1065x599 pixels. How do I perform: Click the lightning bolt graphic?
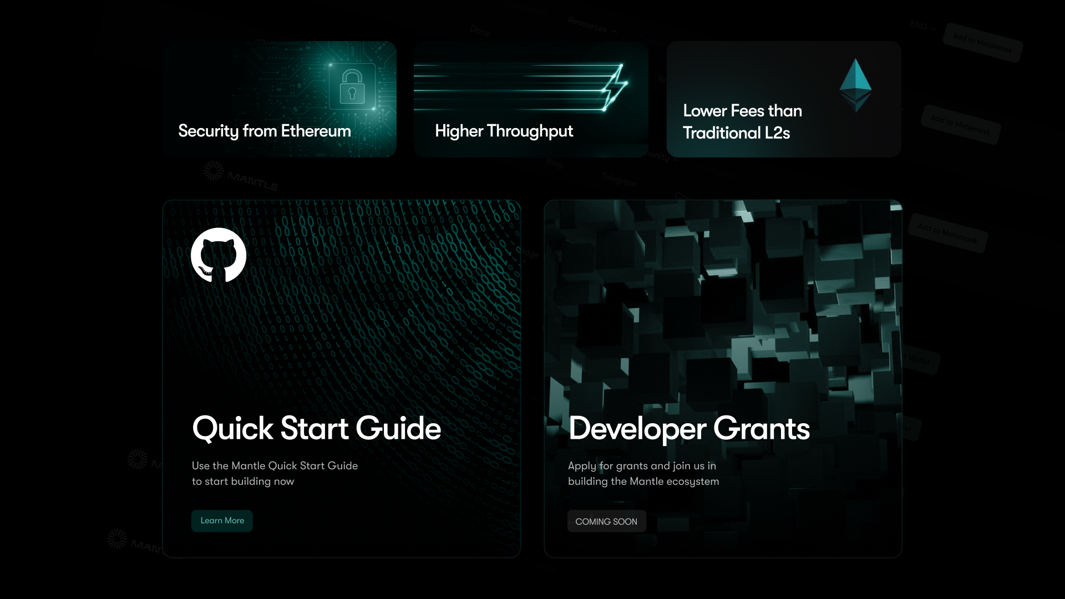615,87
